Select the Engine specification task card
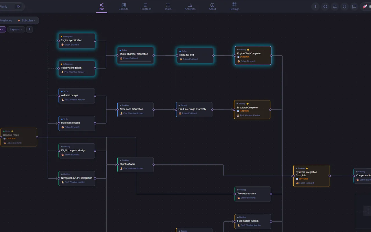The image size is (371, 232). point(77,41)
